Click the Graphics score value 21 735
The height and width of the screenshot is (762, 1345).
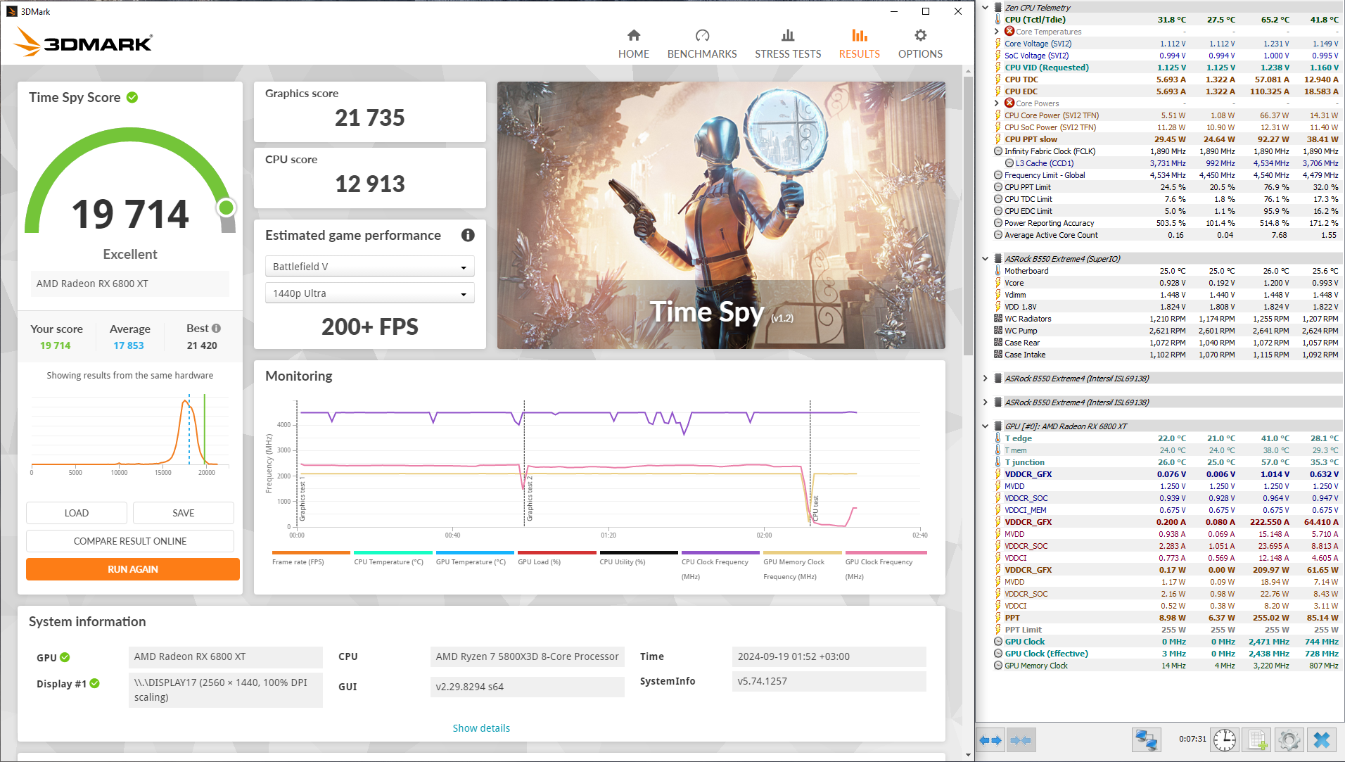(370, 118)
